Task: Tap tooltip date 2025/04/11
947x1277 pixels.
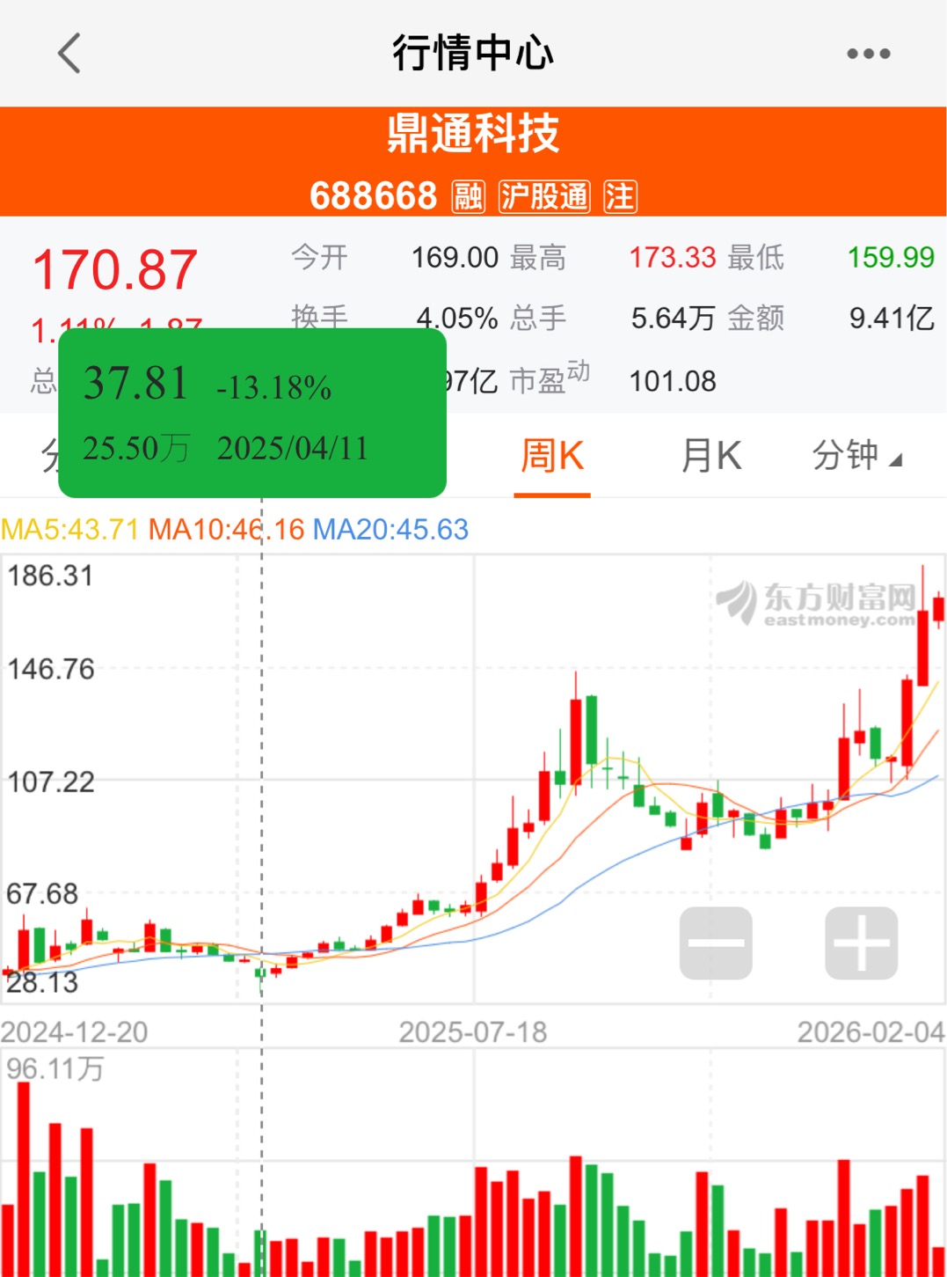Action: click(293, 448)
